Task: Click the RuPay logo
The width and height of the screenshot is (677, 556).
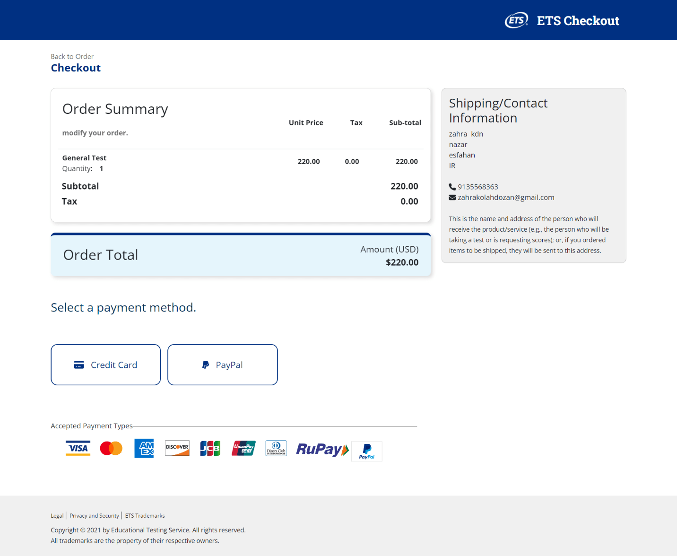Action: click(x=322, y=449)
